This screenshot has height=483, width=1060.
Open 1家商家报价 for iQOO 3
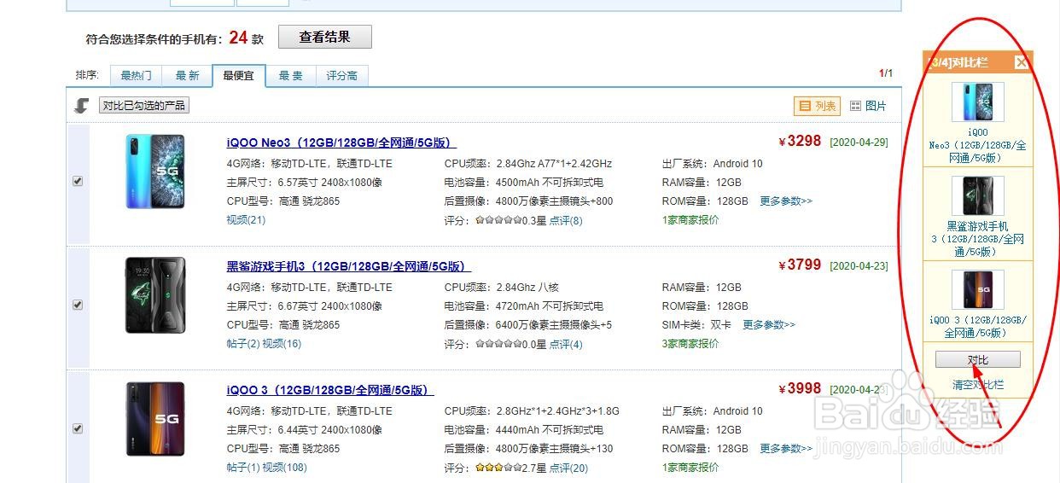pyautogui.click(x=690, y=468)
